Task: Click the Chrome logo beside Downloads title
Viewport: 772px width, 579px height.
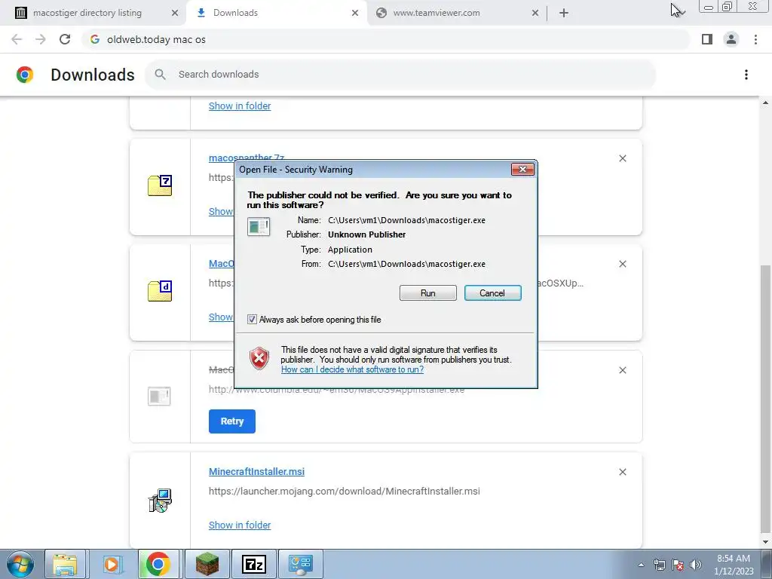Action: click(25, 75)
